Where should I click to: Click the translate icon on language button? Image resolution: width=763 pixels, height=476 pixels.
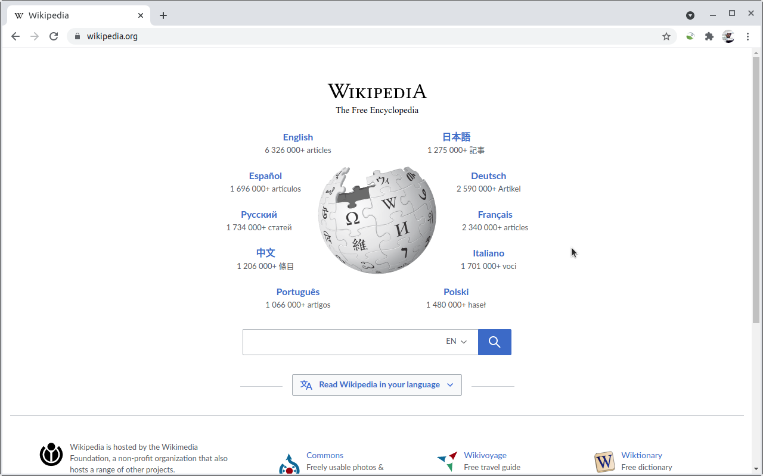tap(306, 385)
